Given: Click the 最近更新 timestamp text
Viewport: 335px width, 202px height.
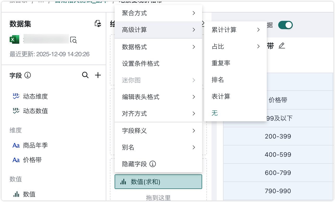Looking at the screenshot, I should click(x=49, y=54).
